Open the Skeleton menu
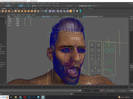Viewport: 133px width, 99px height. pyautogui.click(x=14, y=3)
